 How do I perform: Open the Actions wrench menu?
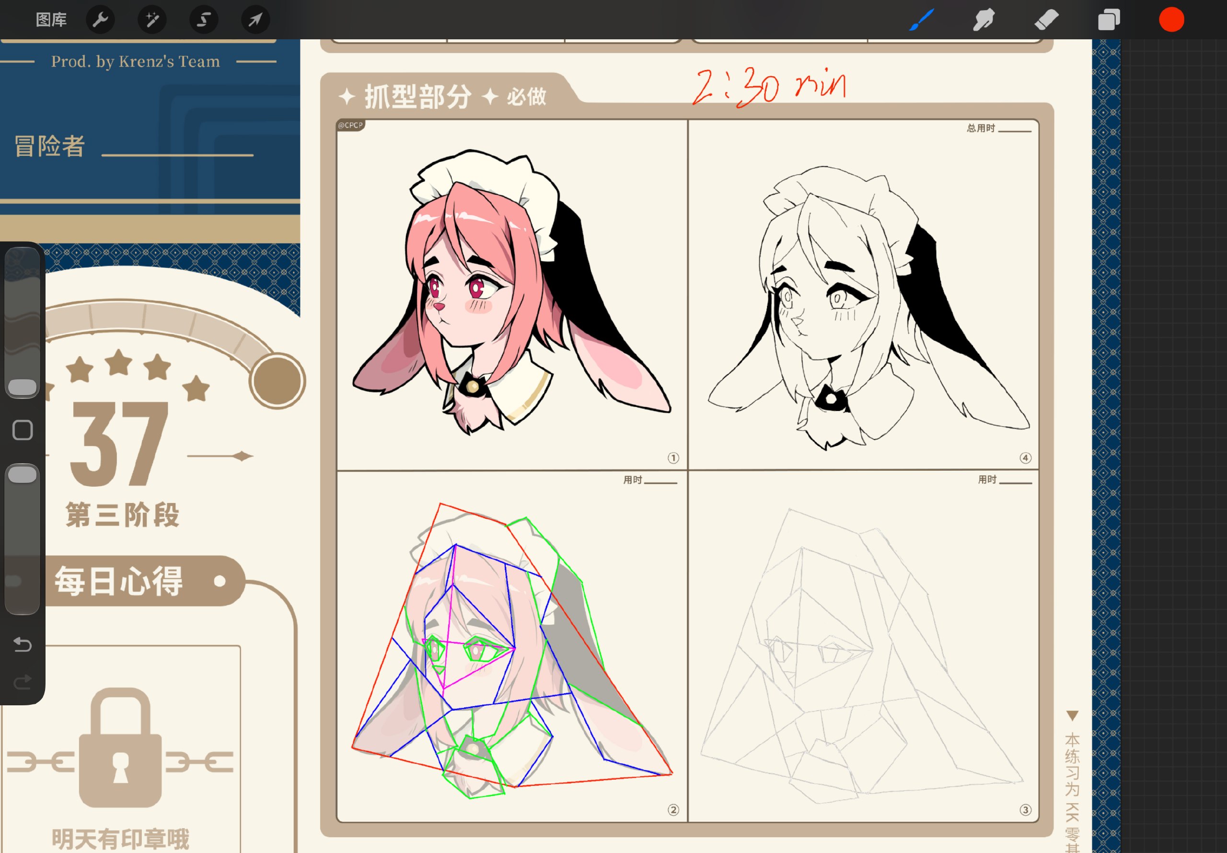[101, 20]
